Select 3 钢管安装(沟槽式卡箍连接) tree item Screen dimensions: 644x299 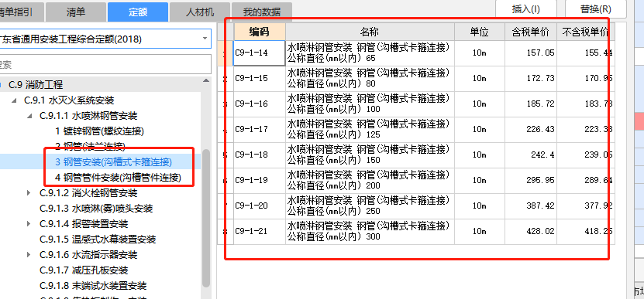(x=113, y=161)
